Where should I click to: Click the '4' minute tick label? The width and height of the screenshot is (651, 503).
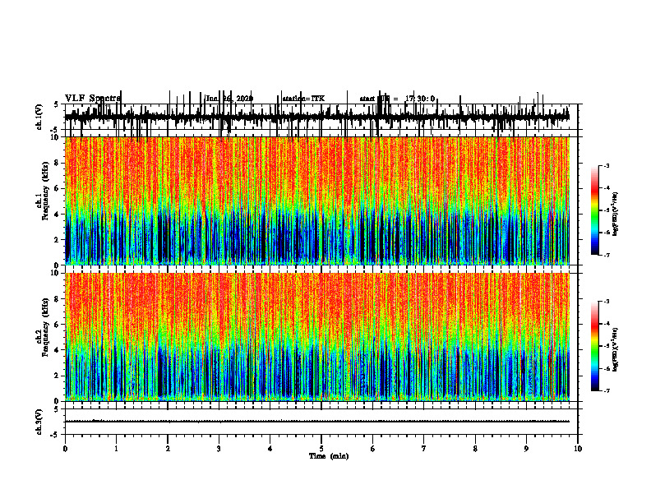pos(270,449)
